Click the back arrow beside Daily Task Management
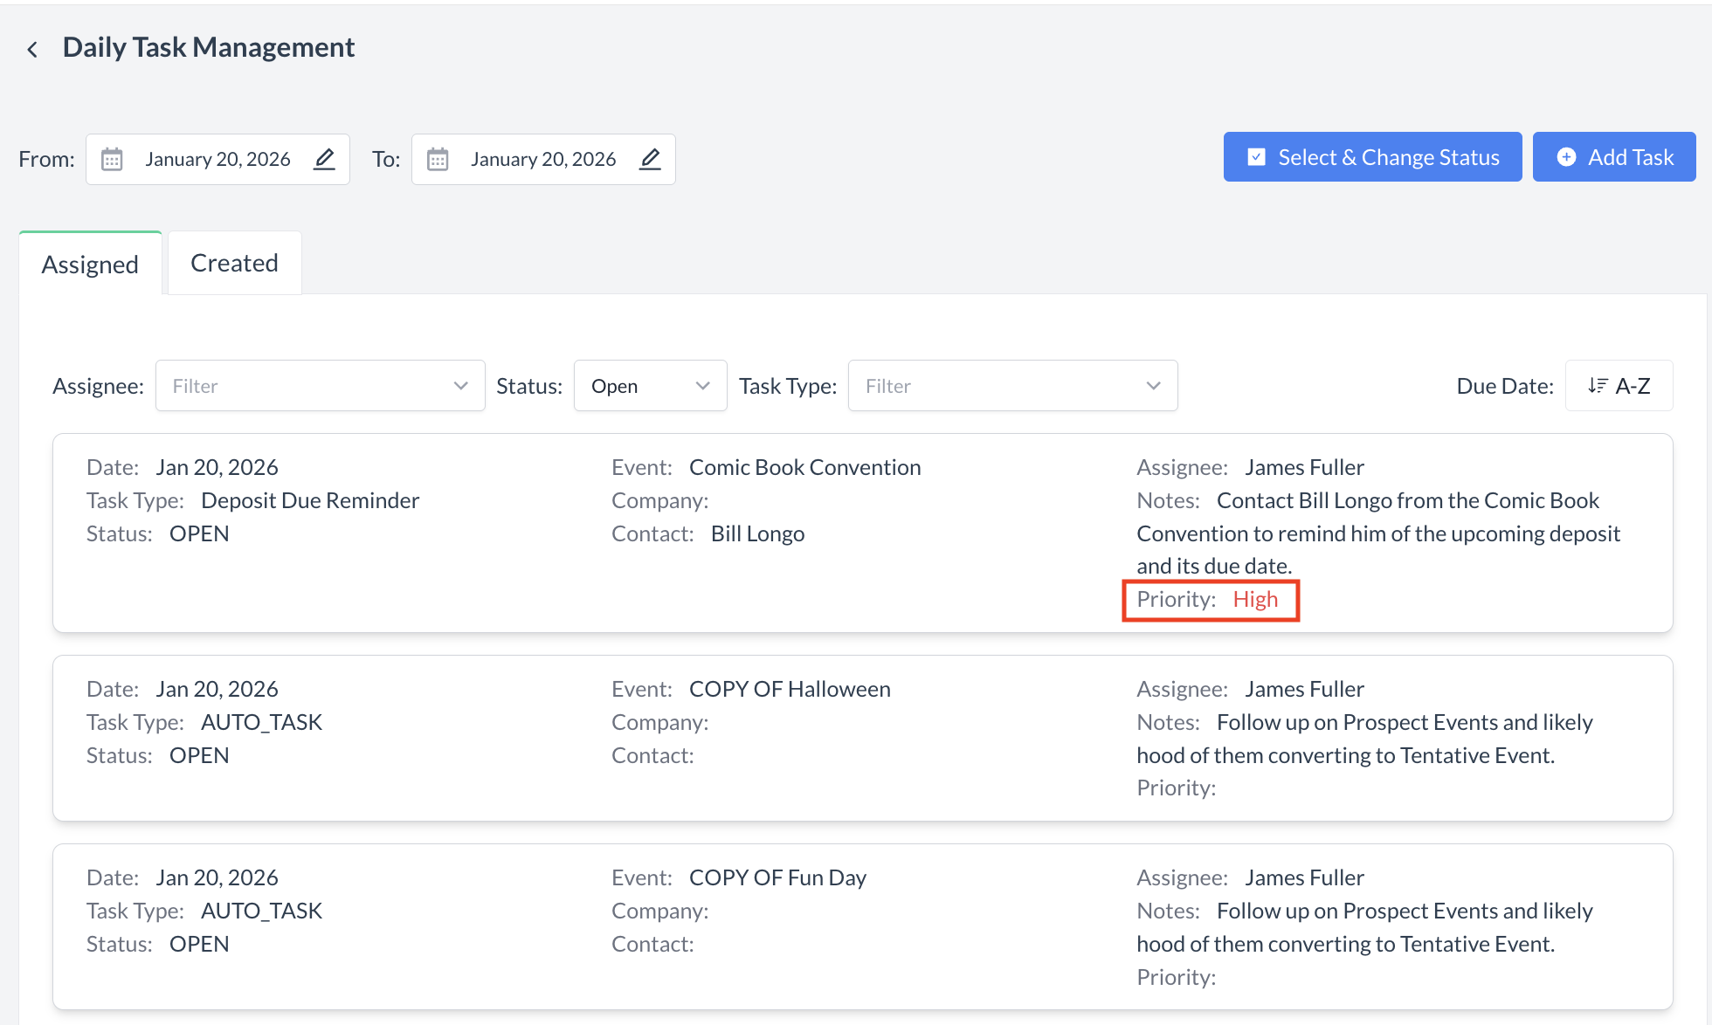This screenshot has height=1025, width=1712. pyautogui.click(x=32, y=49)
